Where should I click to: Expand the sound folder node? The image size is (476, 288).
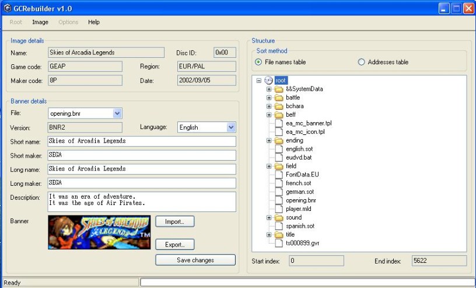pyautogui.click(x=269, y=217)
